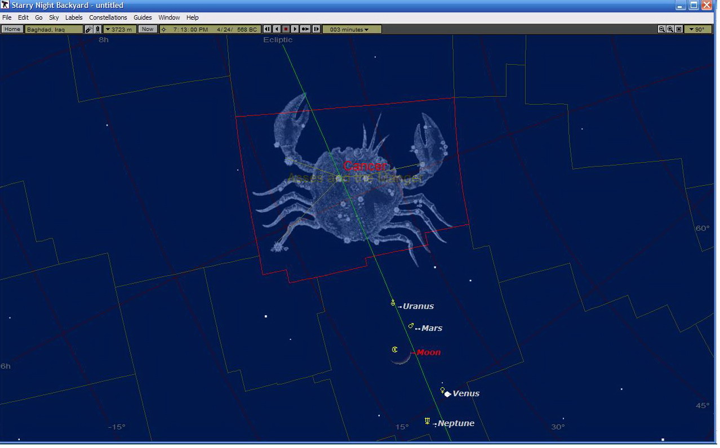Click the satellite location icon in toolbar

coord(89,29)
